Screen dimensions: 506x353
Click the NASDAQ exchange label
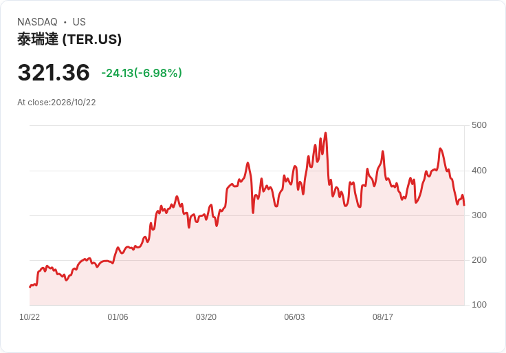[37, 22]
